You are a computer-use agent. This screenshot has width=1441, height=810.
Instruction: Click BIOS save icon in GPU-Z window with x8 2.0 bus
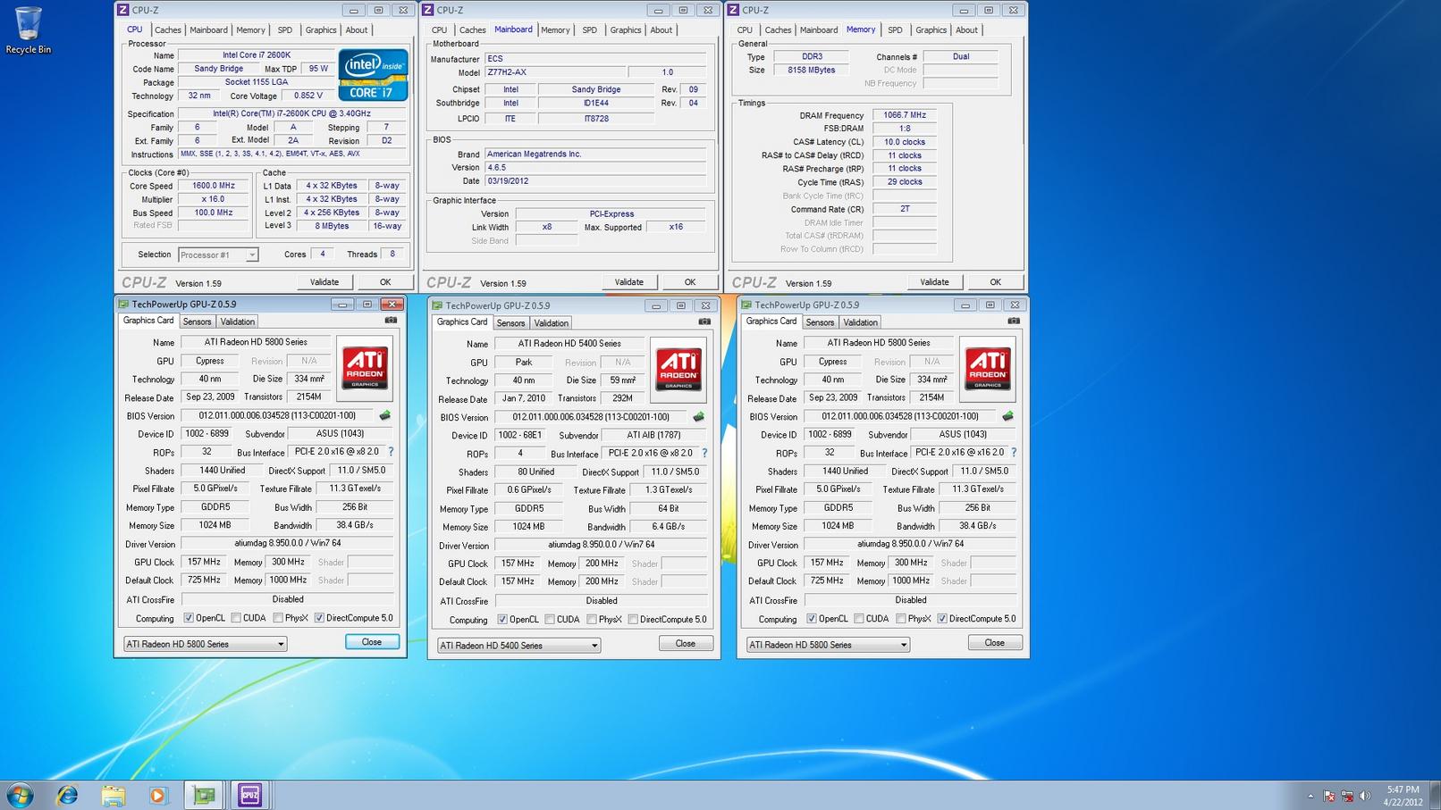tap(384, 415)
